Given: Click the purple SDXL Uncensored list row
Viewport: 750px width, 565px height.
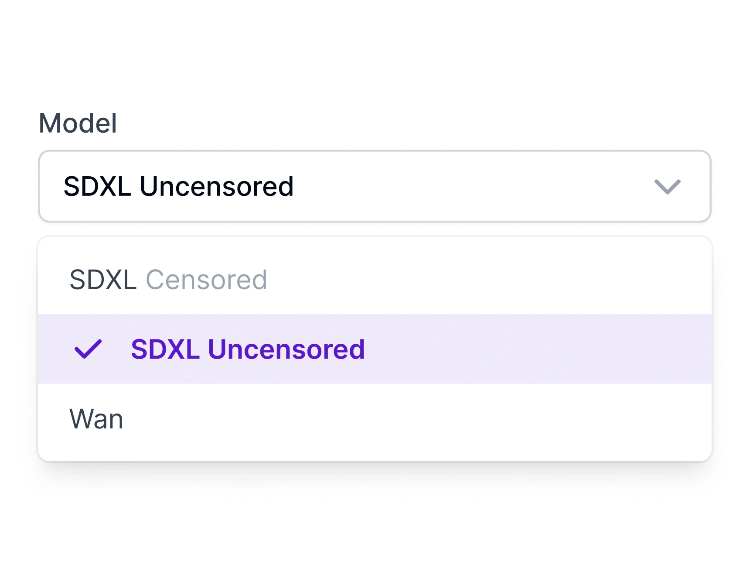Looking at the screenshot, I should click(375, 349).
